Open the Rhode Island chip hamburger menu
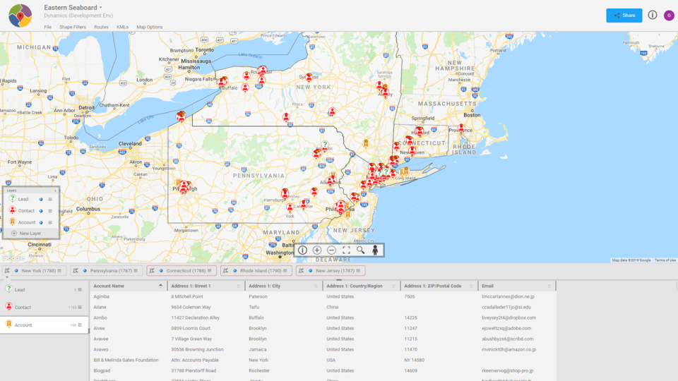This screenshot has height=381, width=678. (x=285, y=271)
